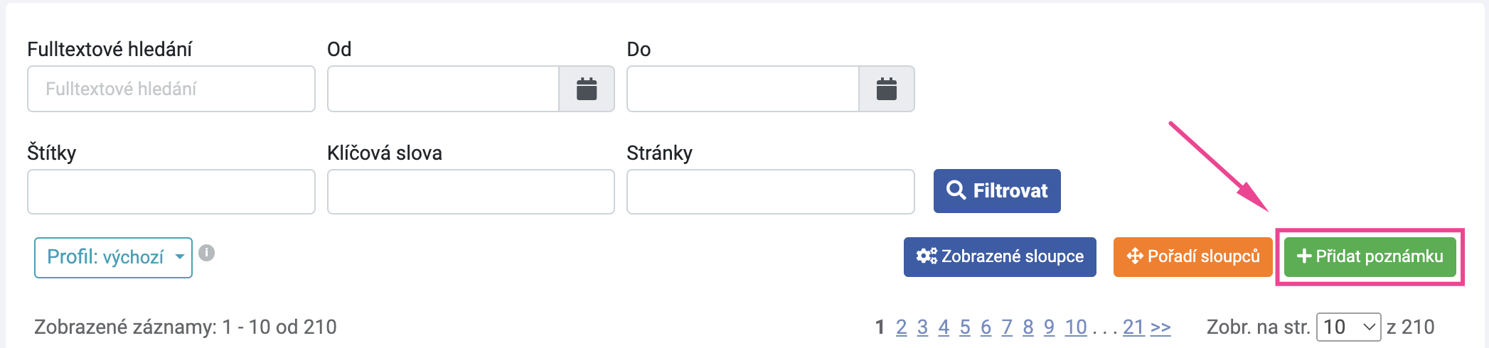
Task: Click the Štítky input field
Action: point(171,192)
